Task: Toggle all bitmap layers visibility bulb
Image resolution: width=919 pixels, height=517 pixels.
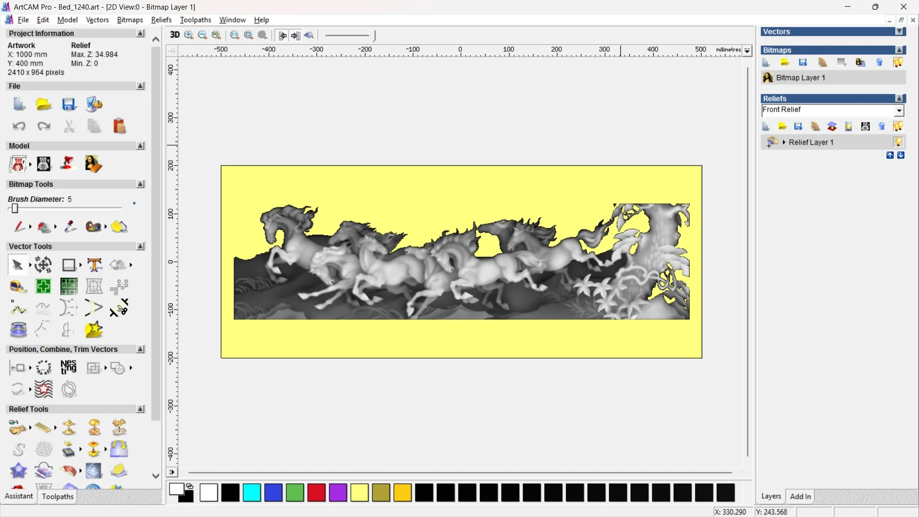Action: pos(898,62)
